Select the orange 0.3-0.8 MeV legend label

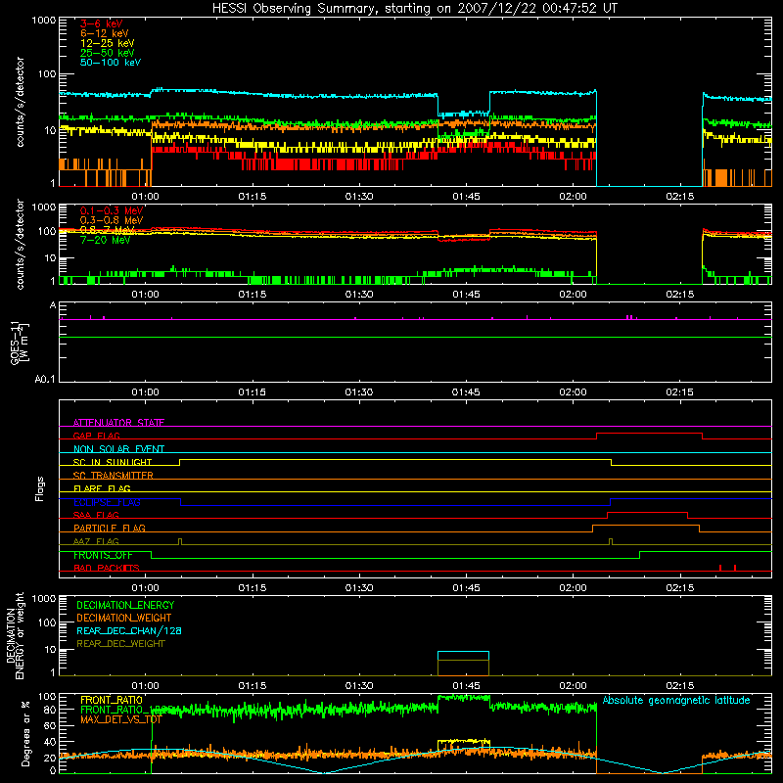point(112,220)
